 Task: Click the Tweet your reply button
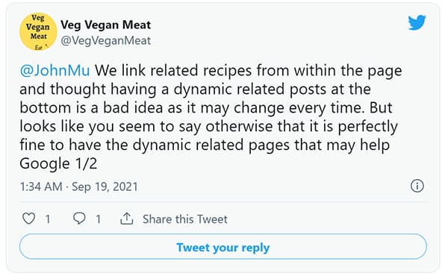click(x=223, y=247)
